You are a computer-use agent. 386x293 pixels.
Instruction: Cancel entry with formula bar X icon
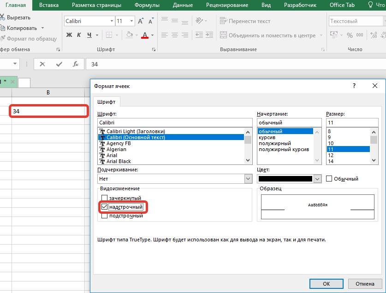[42, 64]
